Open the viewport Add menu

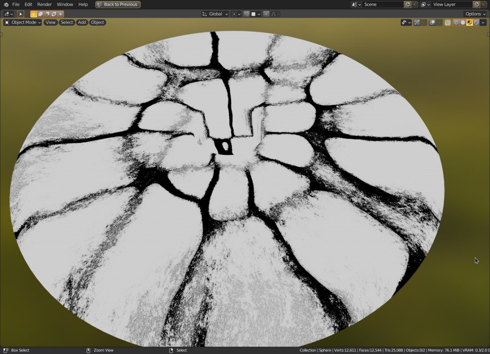(82, 23)
